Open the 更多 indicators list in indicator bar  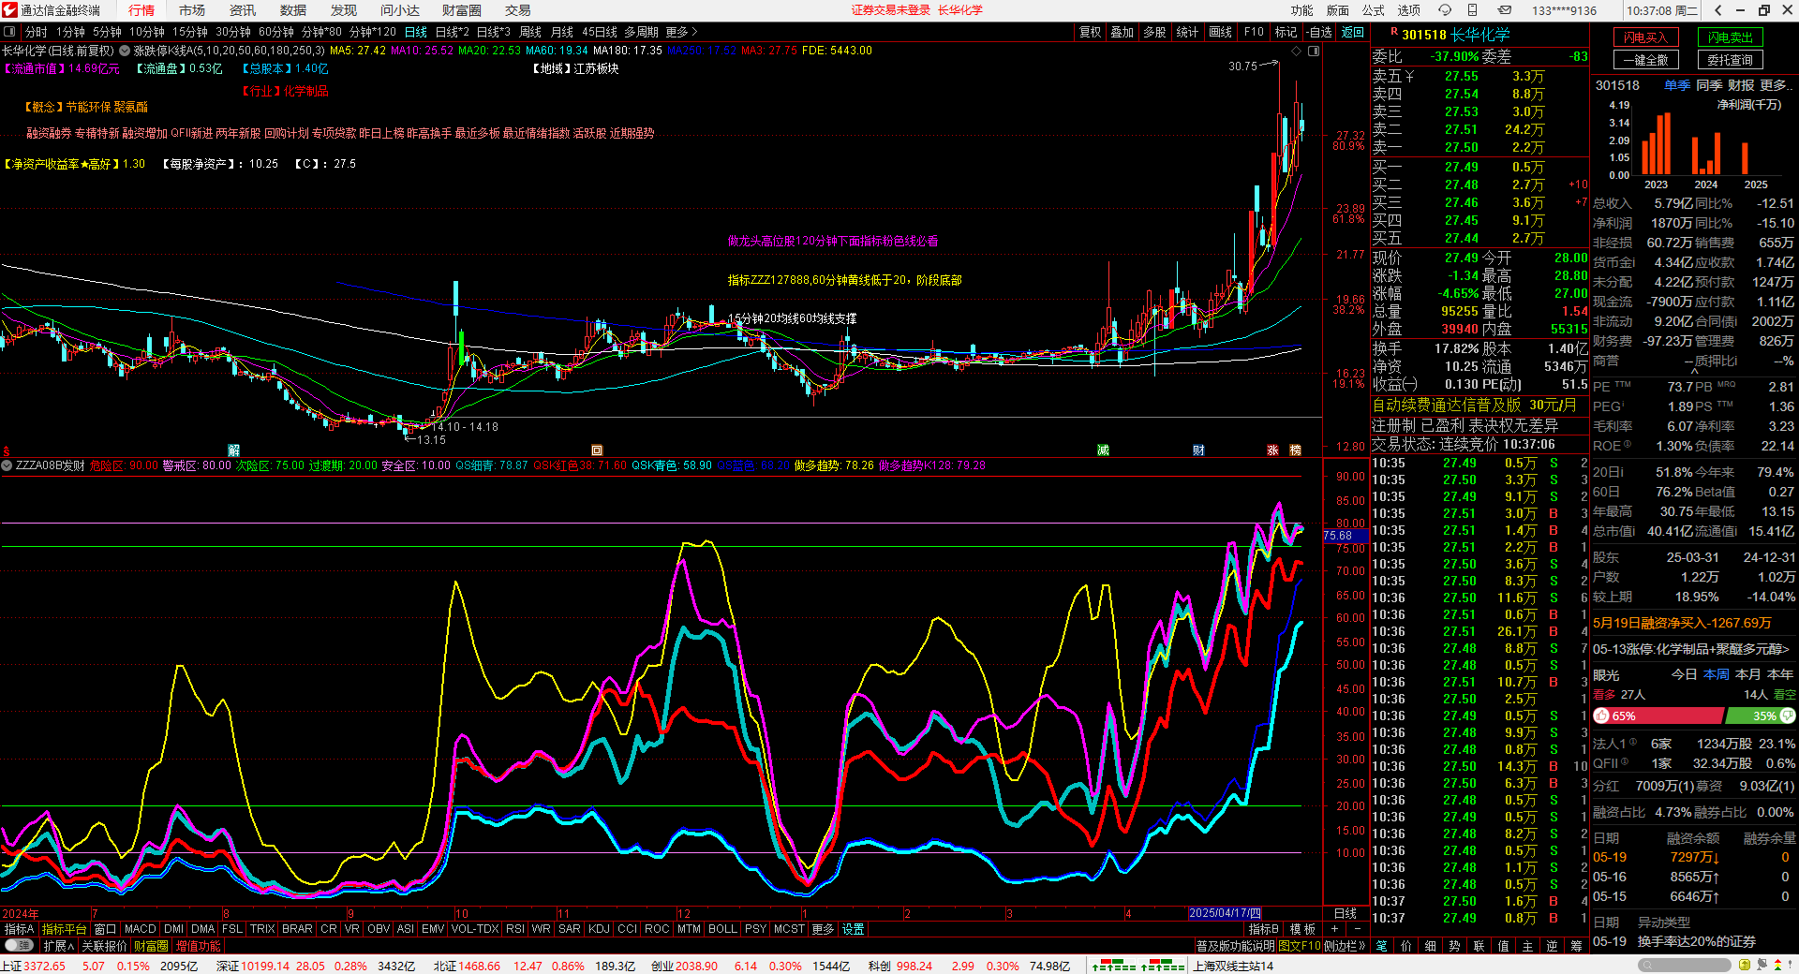click(x=823, y=929)
